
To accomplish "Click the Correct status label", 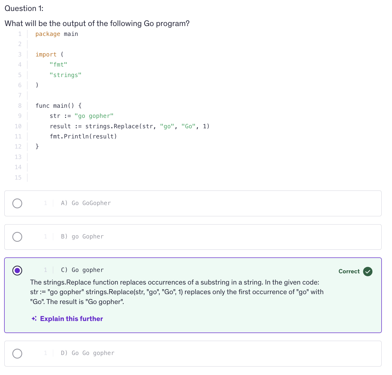I will (349, 271).
